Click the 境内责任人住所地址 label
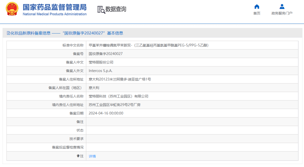Screen dimensions: 304x167 point(68,105)
